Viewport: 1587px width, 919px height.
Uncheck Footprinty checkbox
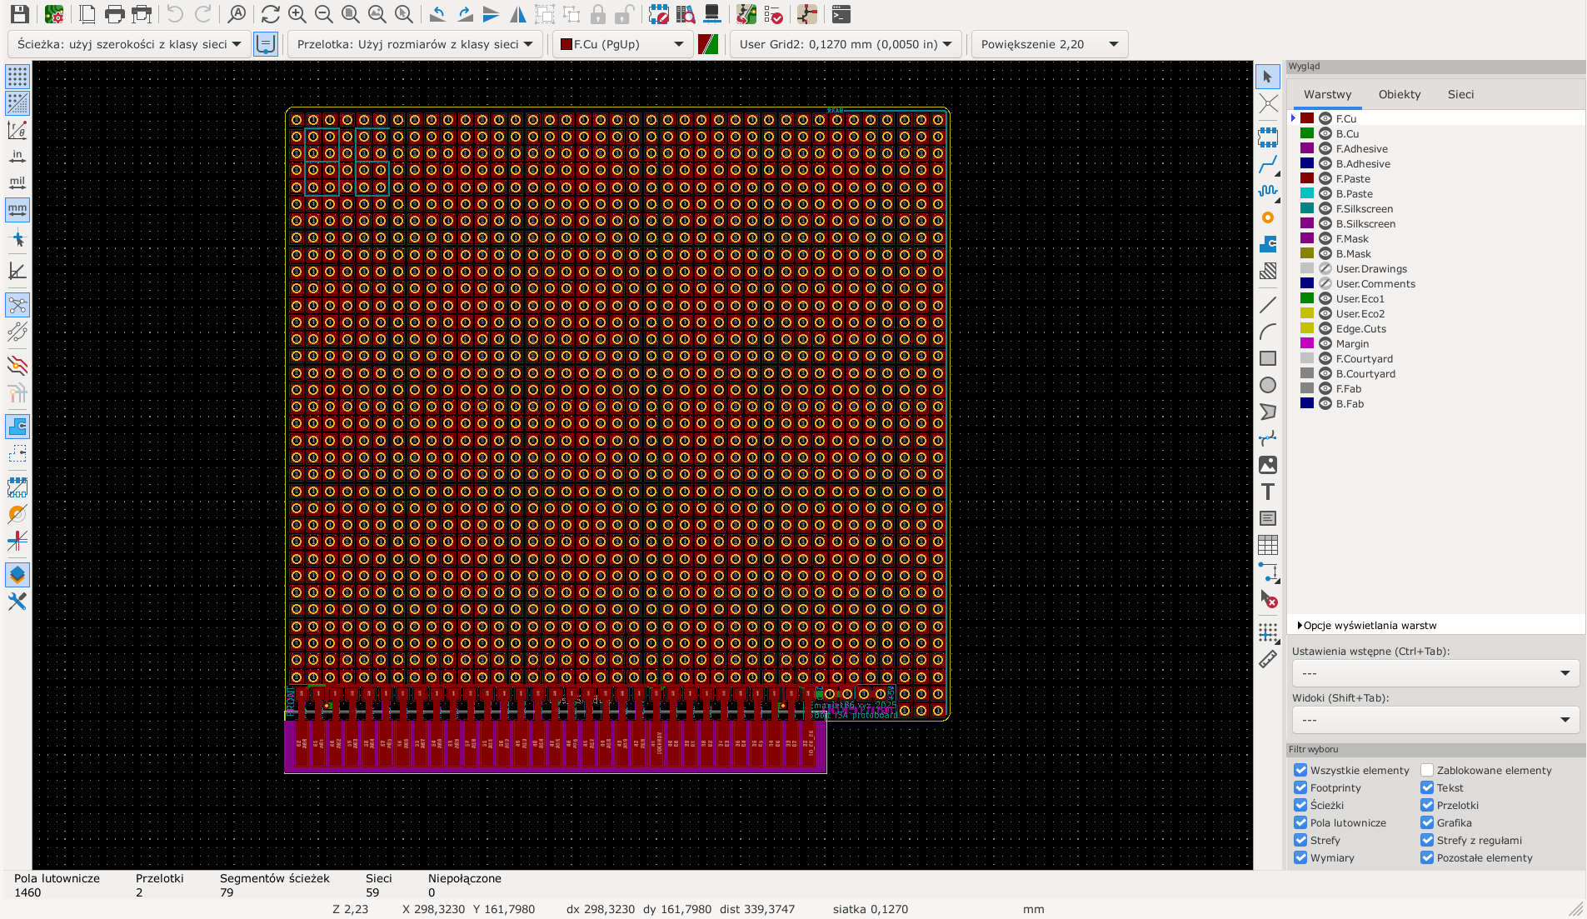(1300, 787)
